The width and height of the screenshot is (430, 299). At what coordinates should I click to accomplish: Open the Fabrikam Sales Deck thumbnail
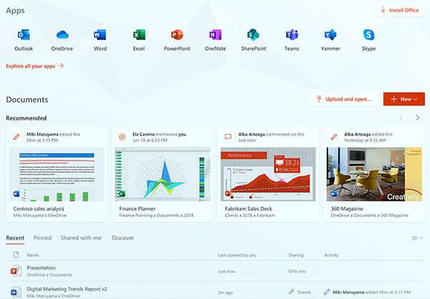(x=268, y=174)
